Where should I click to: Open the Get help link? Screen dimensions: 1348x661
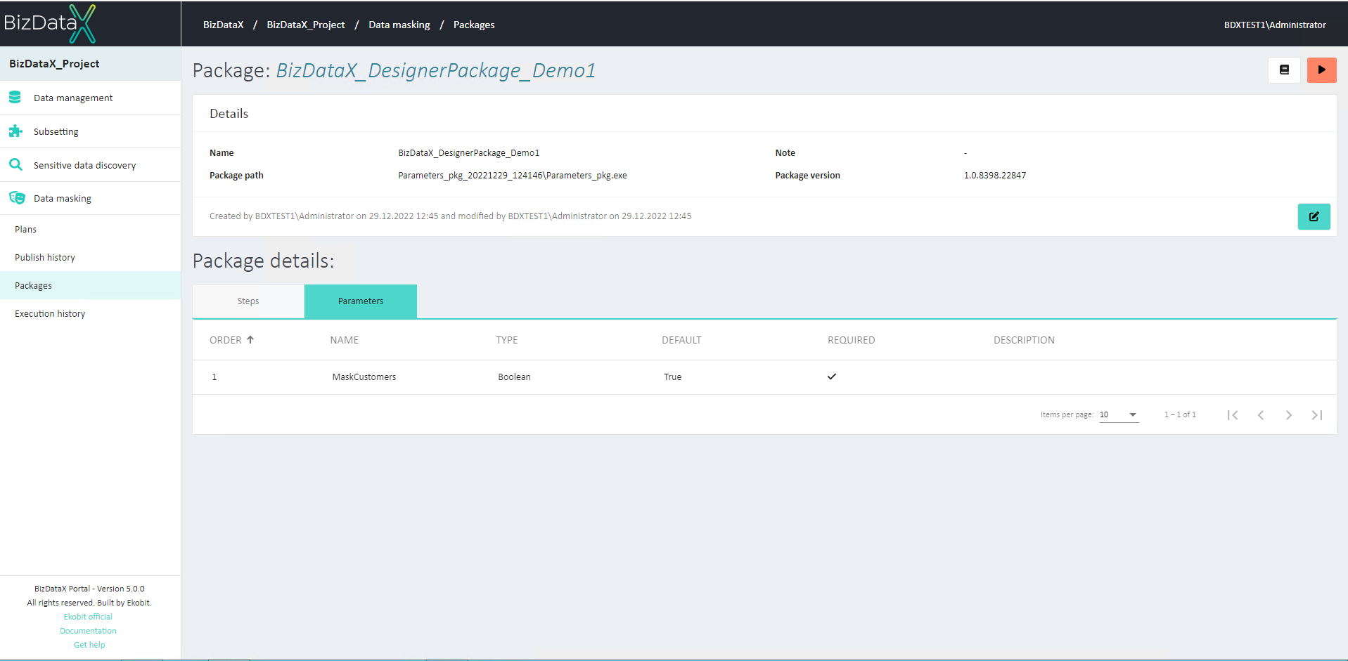point(89,645)
